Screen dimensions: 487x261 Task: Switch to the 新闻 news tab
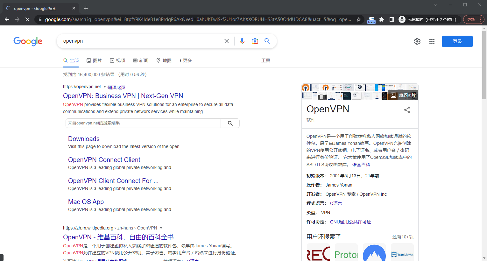tap(141, 60)
